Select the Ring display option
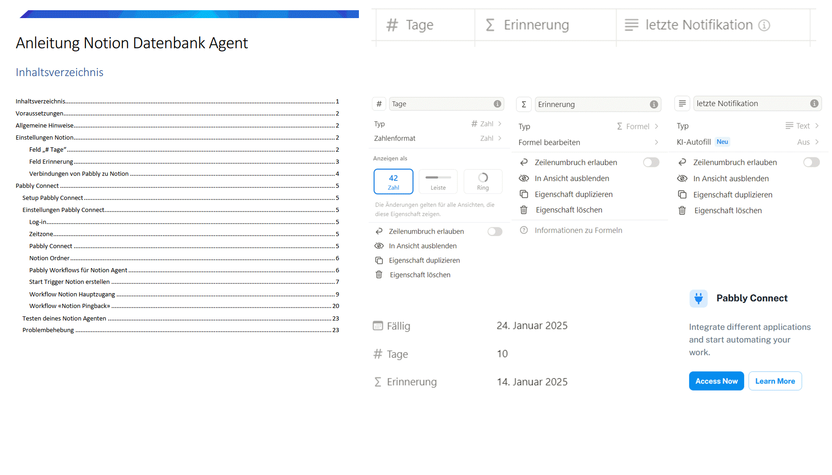The height and width of the screenshot is (475, 832). coord(483,181)
